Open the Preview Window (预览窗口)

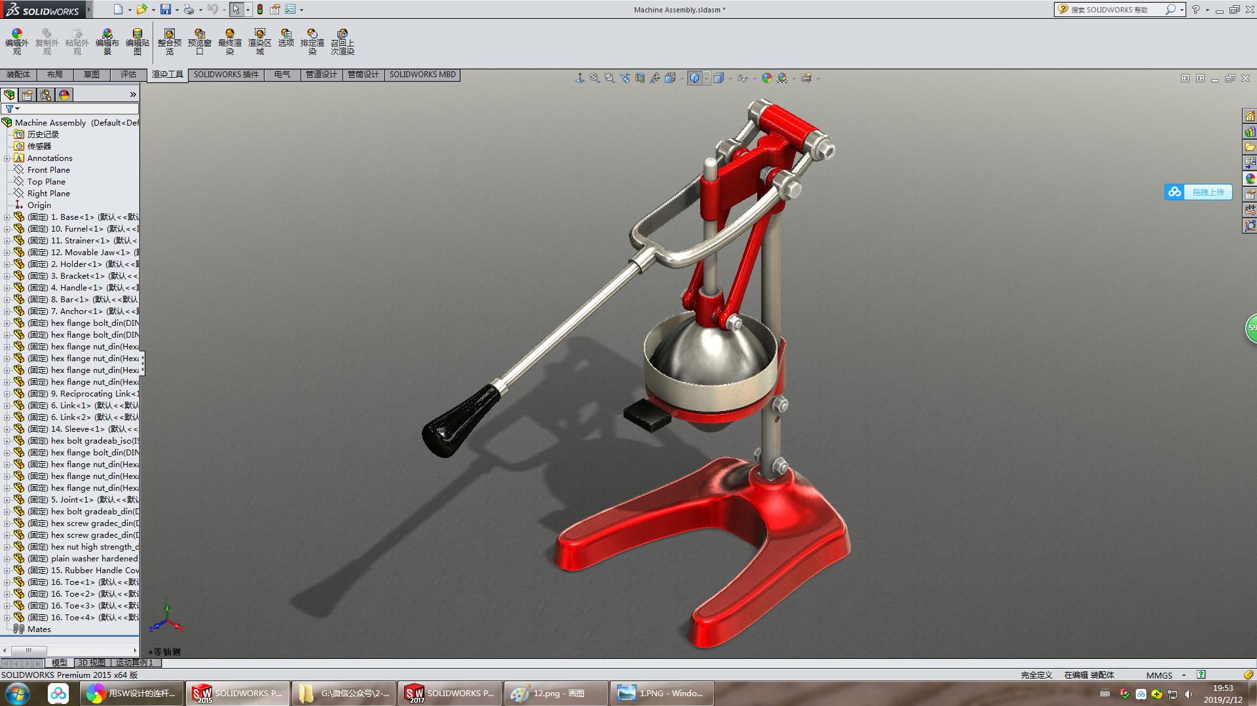pos(200,39)
